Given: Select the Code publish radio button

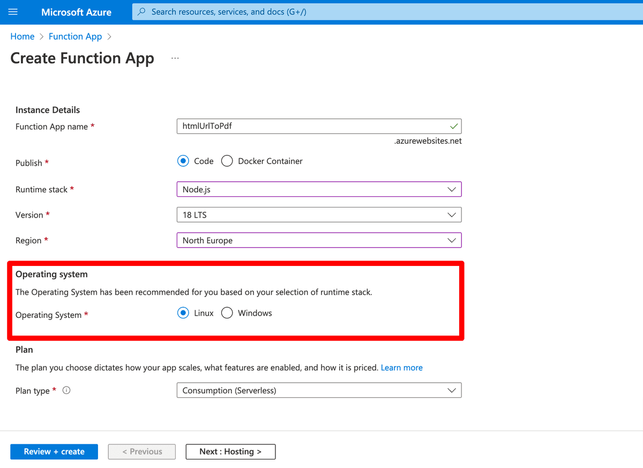Looking at the screenshot, I should pyautogui.click(x=183, y=161).
